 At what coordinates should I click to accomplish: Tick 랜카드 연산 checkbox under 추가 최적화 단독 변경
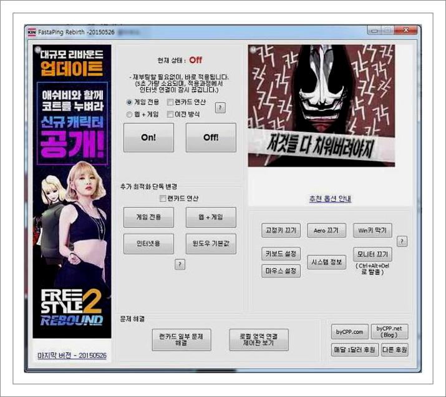163,198
